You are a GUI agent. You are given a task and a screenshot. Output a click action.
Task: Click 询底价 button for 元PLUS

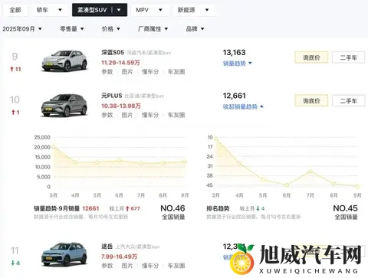(x=311, y=101)
